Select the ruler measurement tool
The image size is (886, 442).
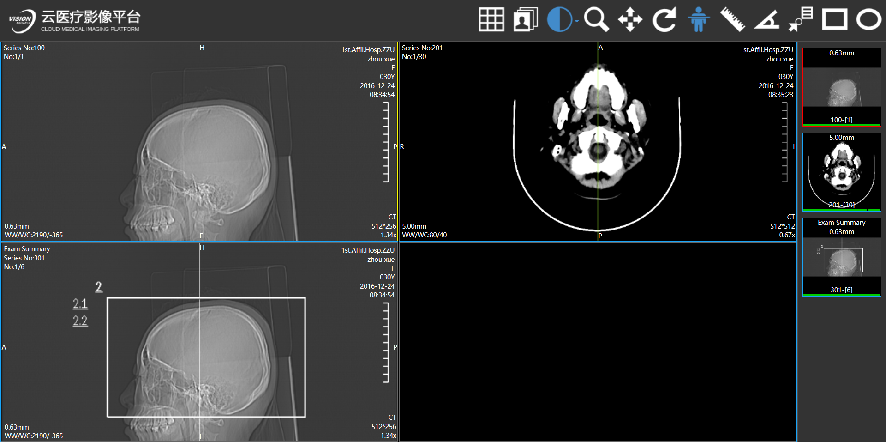click(732, 20)
